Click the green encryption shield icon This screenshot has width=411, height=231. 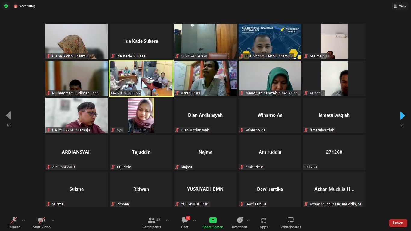point(6,6)
